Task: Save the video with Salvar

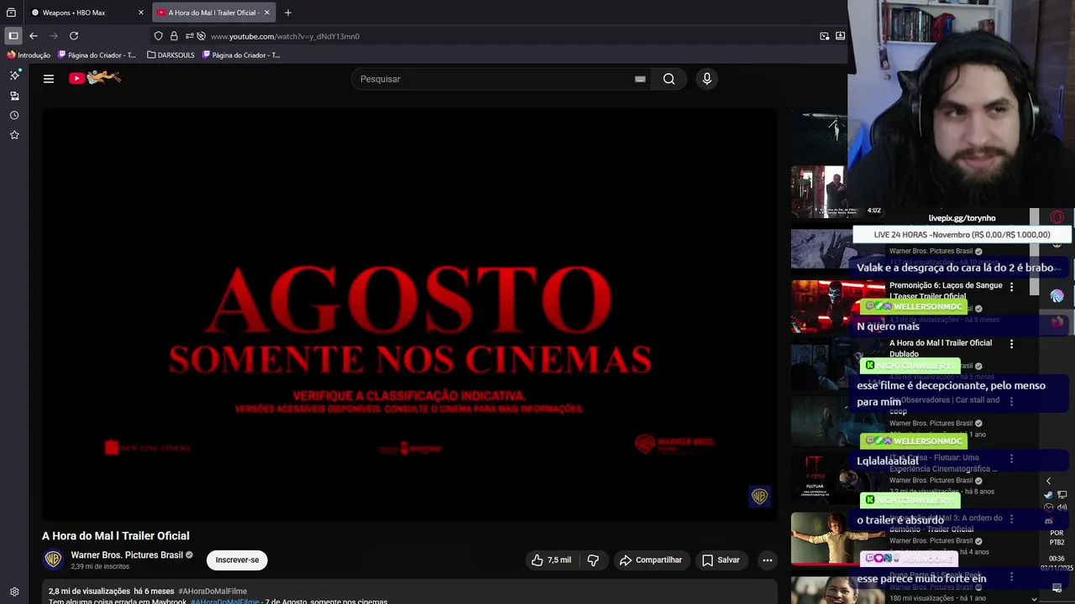Action: point(721,560)
